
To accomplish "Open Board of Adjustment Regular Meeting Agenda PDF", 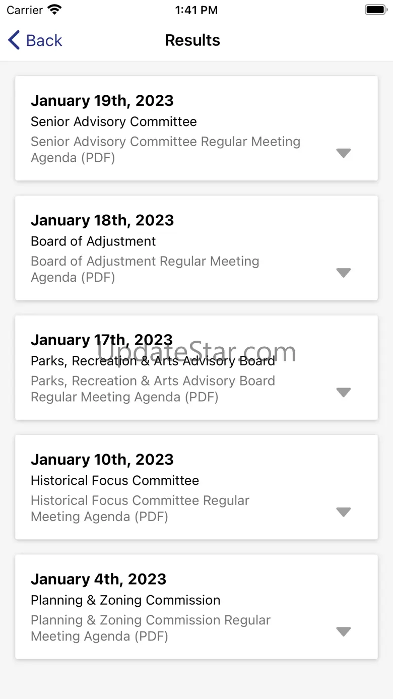I will point(145,269).
